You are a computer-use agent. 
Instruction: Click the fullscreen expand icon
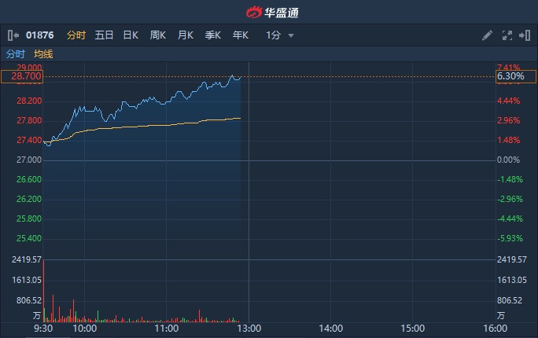[507, 35]
